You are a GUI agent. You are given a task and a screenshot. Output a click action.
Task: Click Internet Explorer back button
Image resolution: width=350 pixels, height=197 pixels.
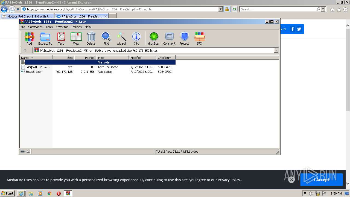point(4,9)
